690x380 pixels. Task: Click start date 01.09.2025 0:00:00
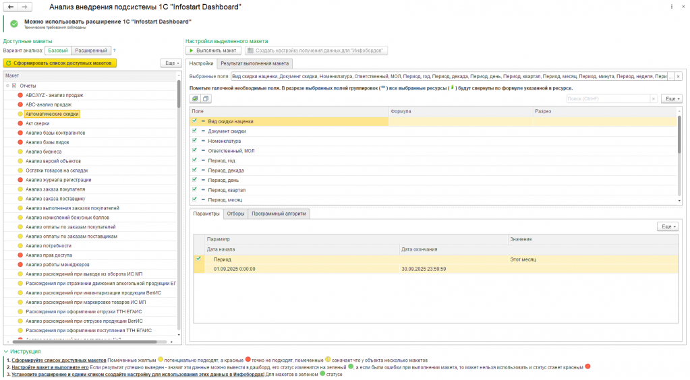(x=235, y=269)
